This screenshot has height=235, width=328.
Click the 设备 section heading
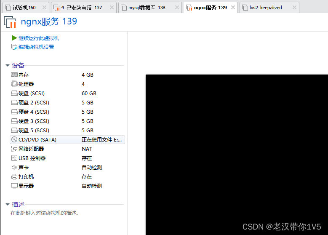[18, 66]
